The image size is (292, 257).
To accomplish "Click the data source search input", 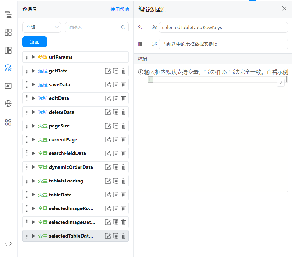I will (x=93, y=27).
